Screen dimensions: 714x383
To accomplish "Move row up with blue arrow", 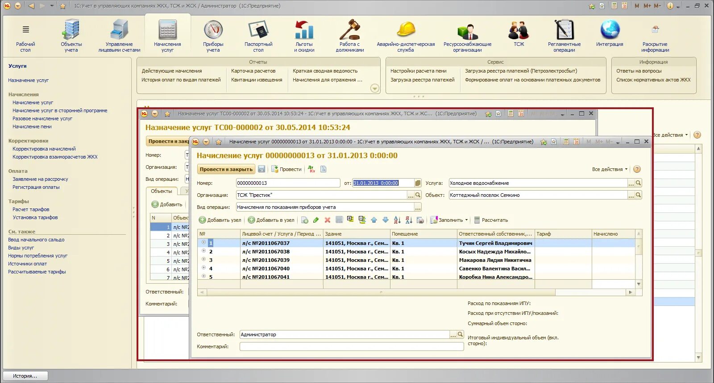I will (374, 220).
